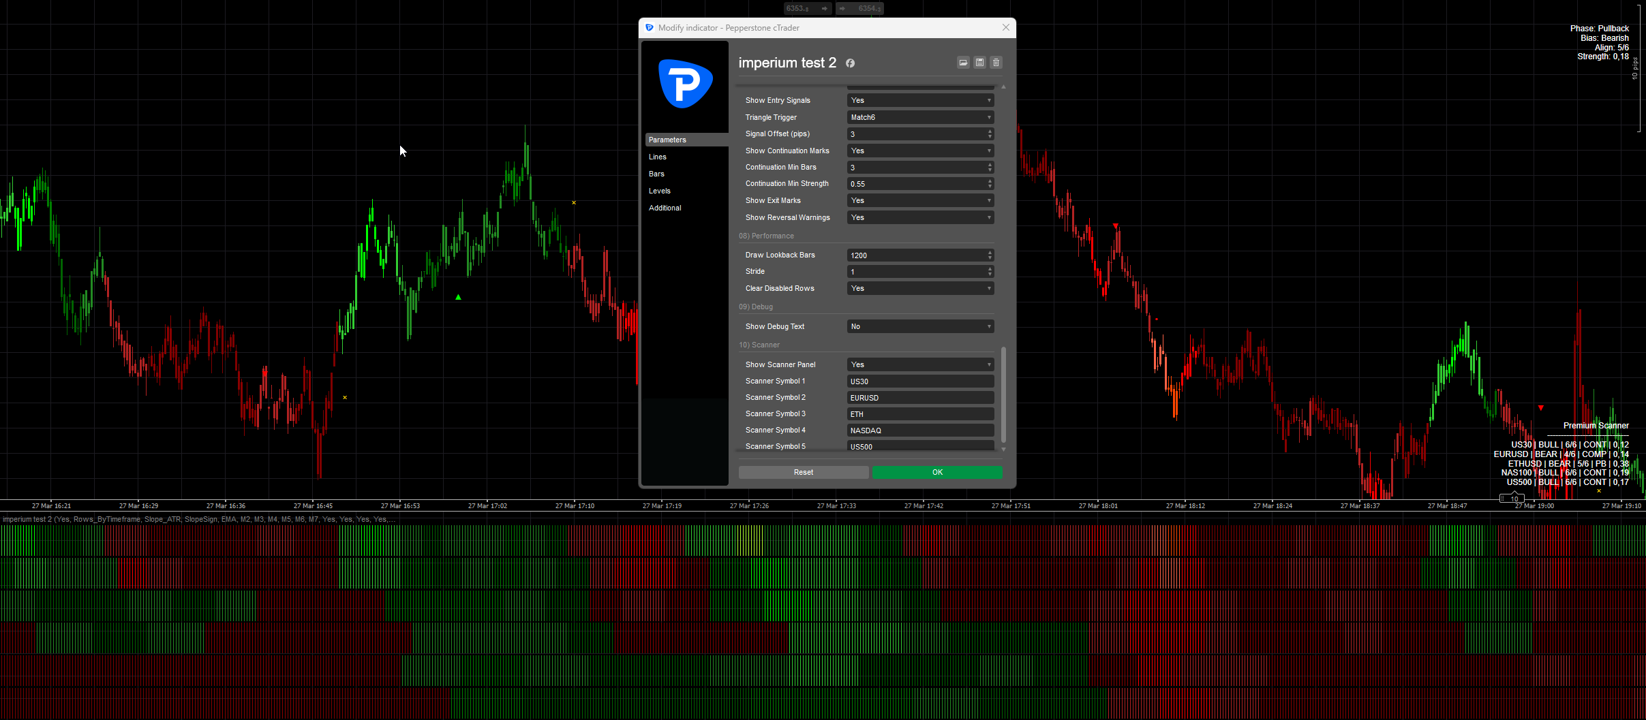Image resolution: width=1646 pixels, height=720 pixels.
Task: Click the parameter list vertical scrollbar thumb
Action: point(1003,395)
